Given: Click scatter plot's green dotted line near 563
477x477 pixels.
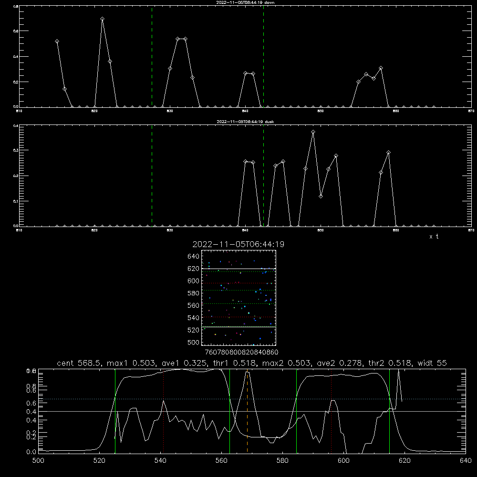Looking at the screenshot, I should [x=238, y=303].
